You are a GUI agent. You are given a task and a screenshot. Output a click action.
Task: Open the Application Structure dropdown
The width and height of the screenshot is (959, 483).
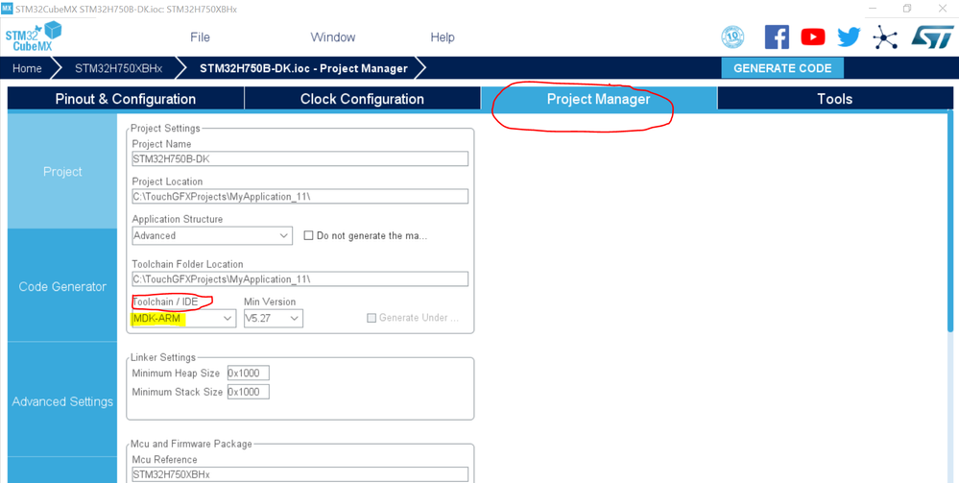point(211,235)
